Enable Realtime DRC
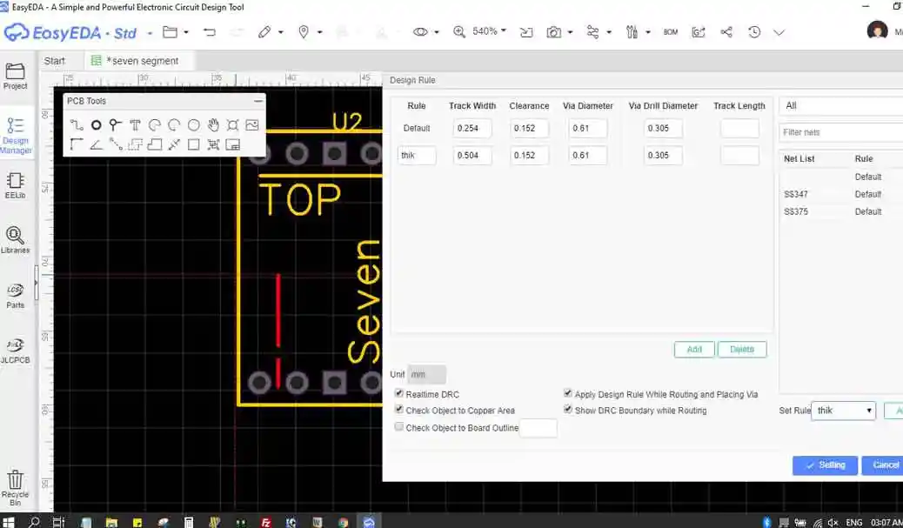 pos(399,392)
